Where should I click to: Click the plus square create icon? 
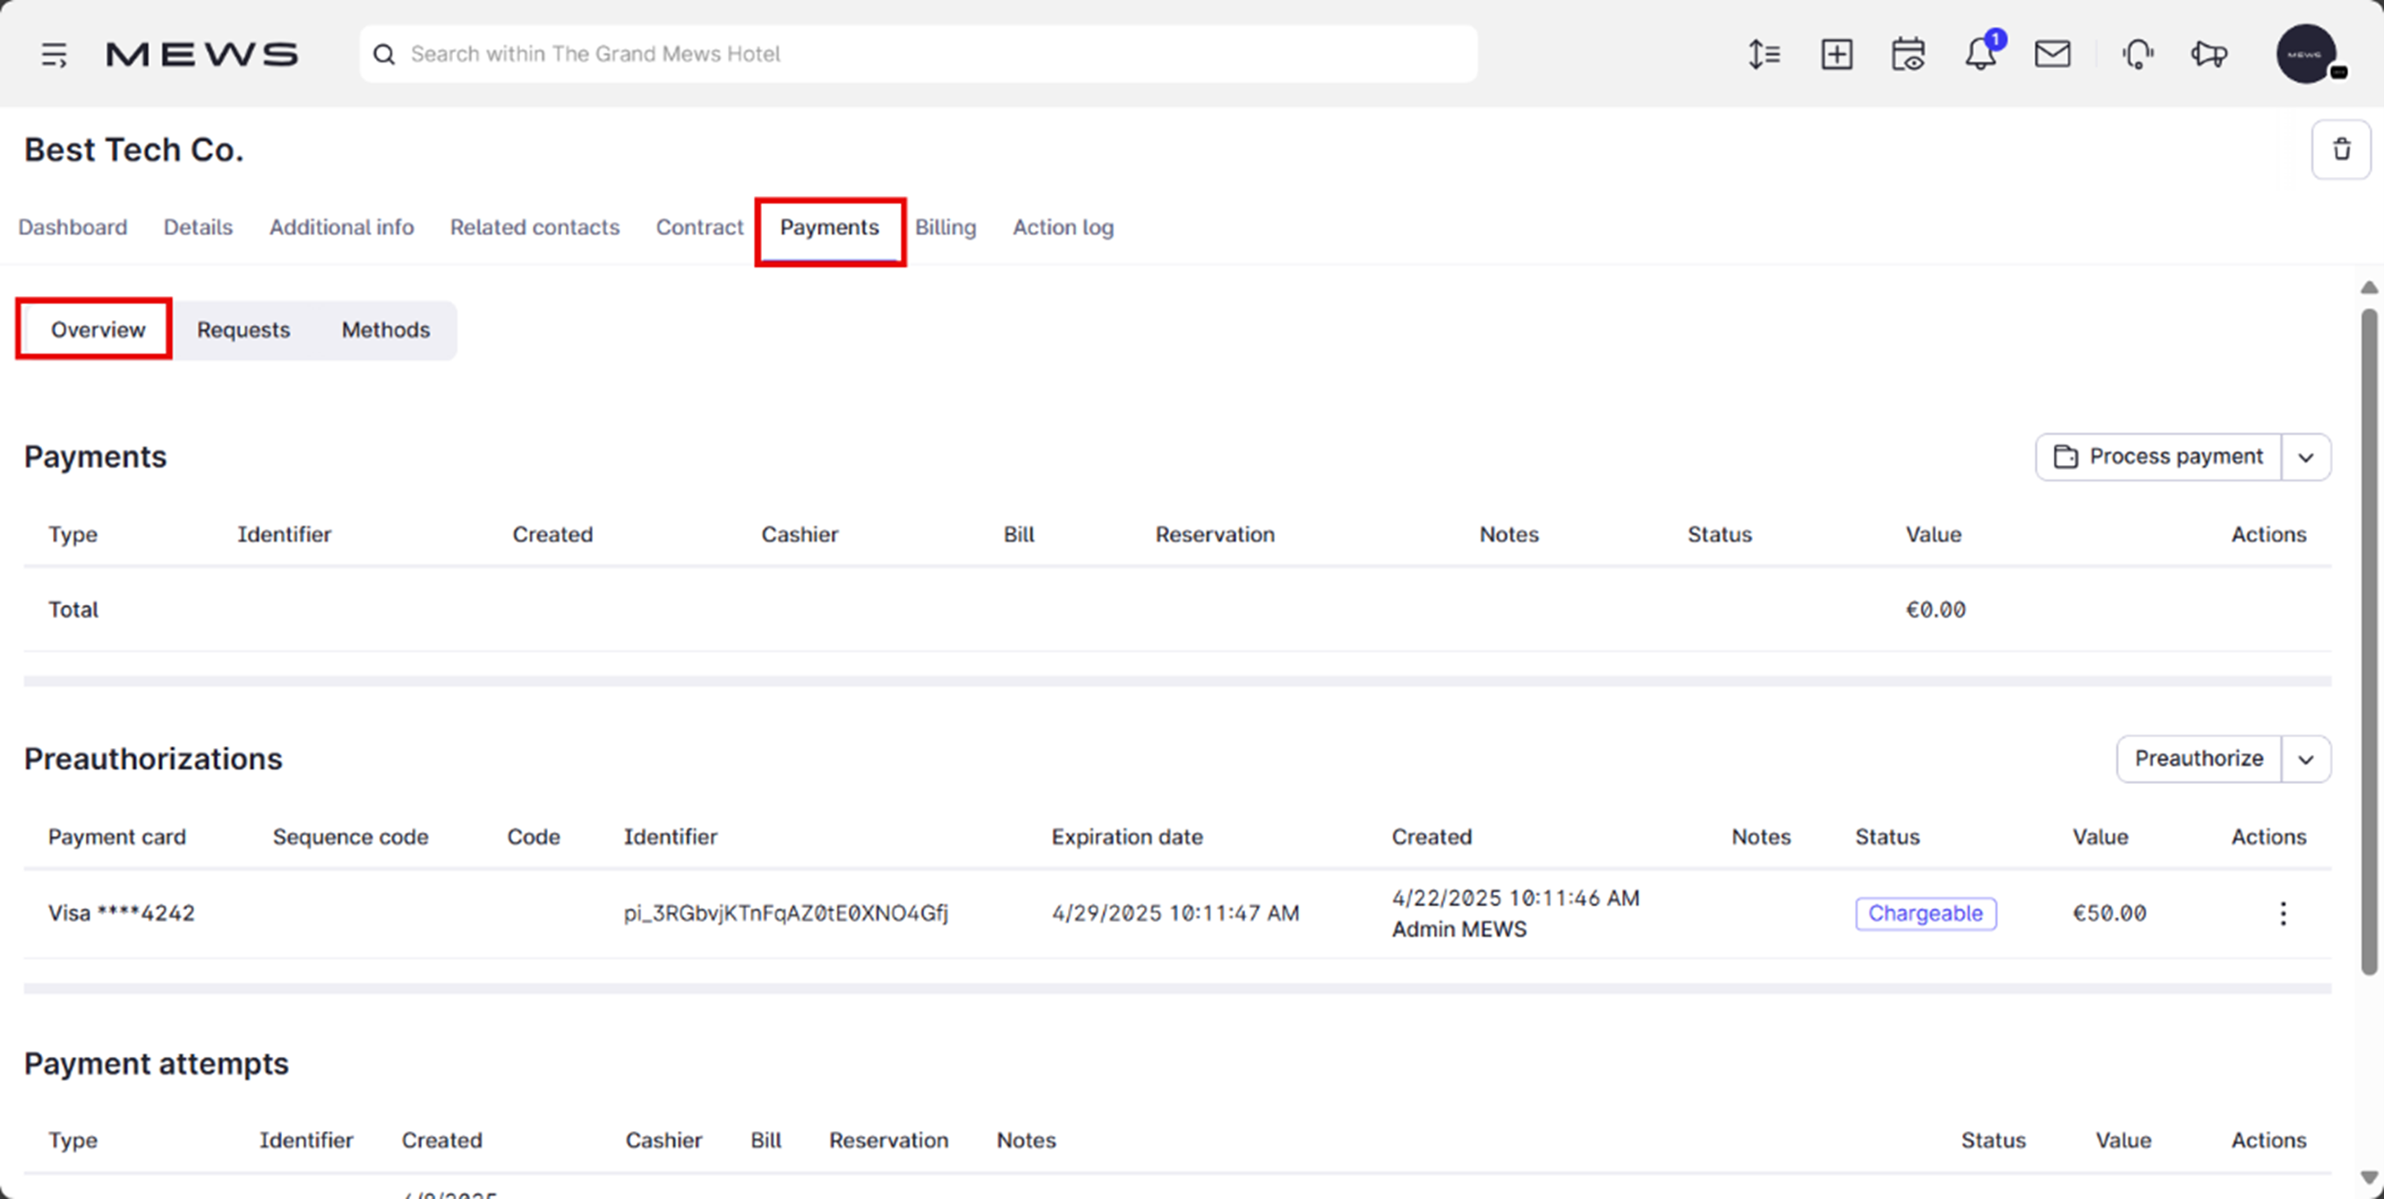pos(1836,55)
